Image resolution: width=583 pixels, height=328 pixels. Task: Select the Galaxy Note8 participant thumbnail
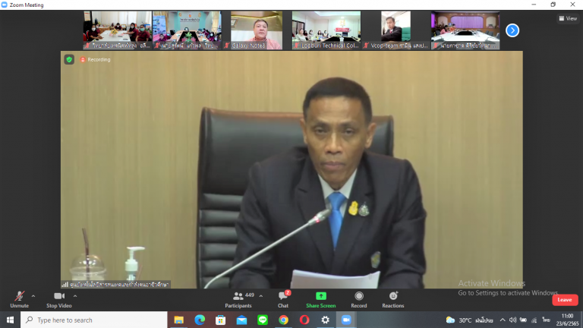coord(256,30)
